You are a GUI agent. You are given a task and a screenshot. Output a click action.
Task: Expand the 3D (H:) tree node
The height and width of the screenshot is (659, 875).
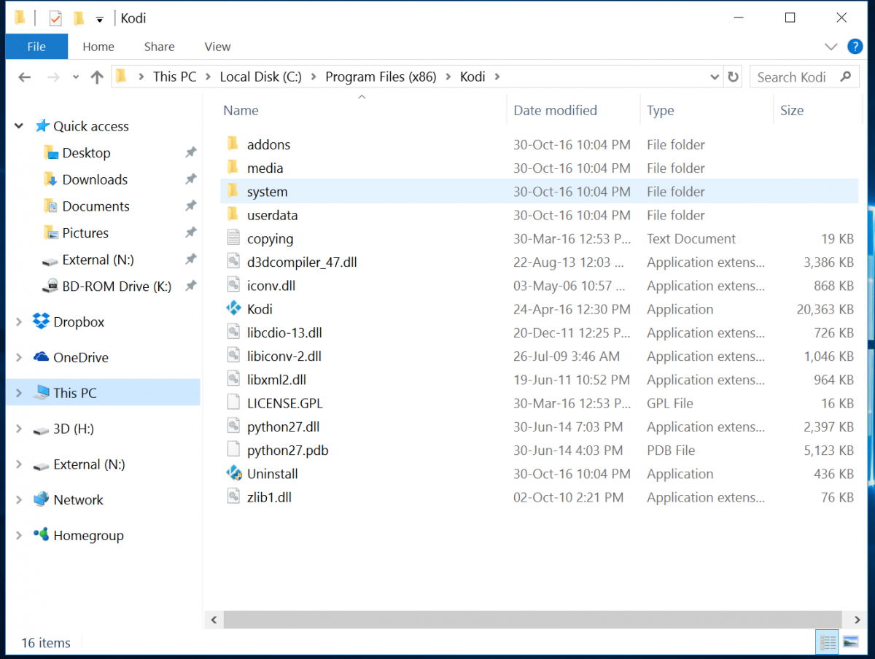tap(19, 429)
